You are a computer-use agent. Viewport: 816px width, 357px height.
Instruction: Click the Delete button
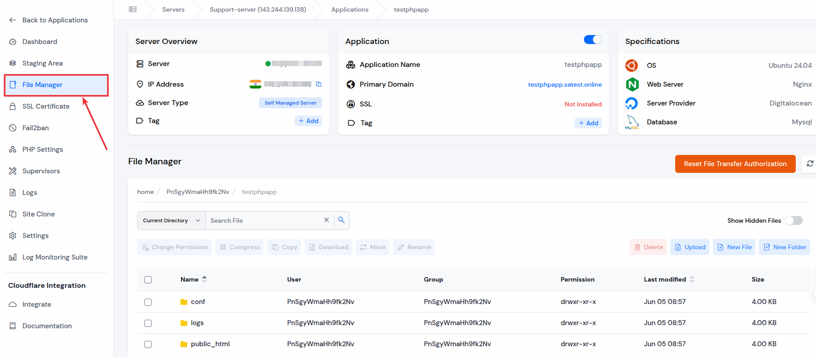click(648, 247)
